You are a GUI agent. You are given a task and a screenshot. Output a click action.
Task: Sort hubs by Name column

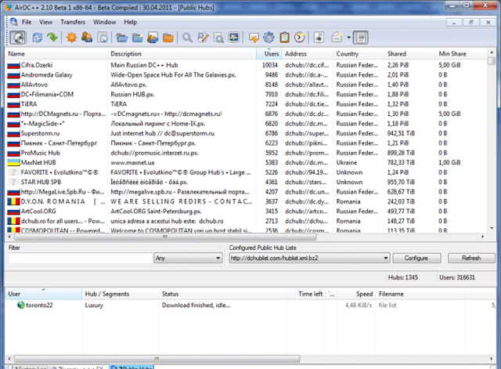56,54
